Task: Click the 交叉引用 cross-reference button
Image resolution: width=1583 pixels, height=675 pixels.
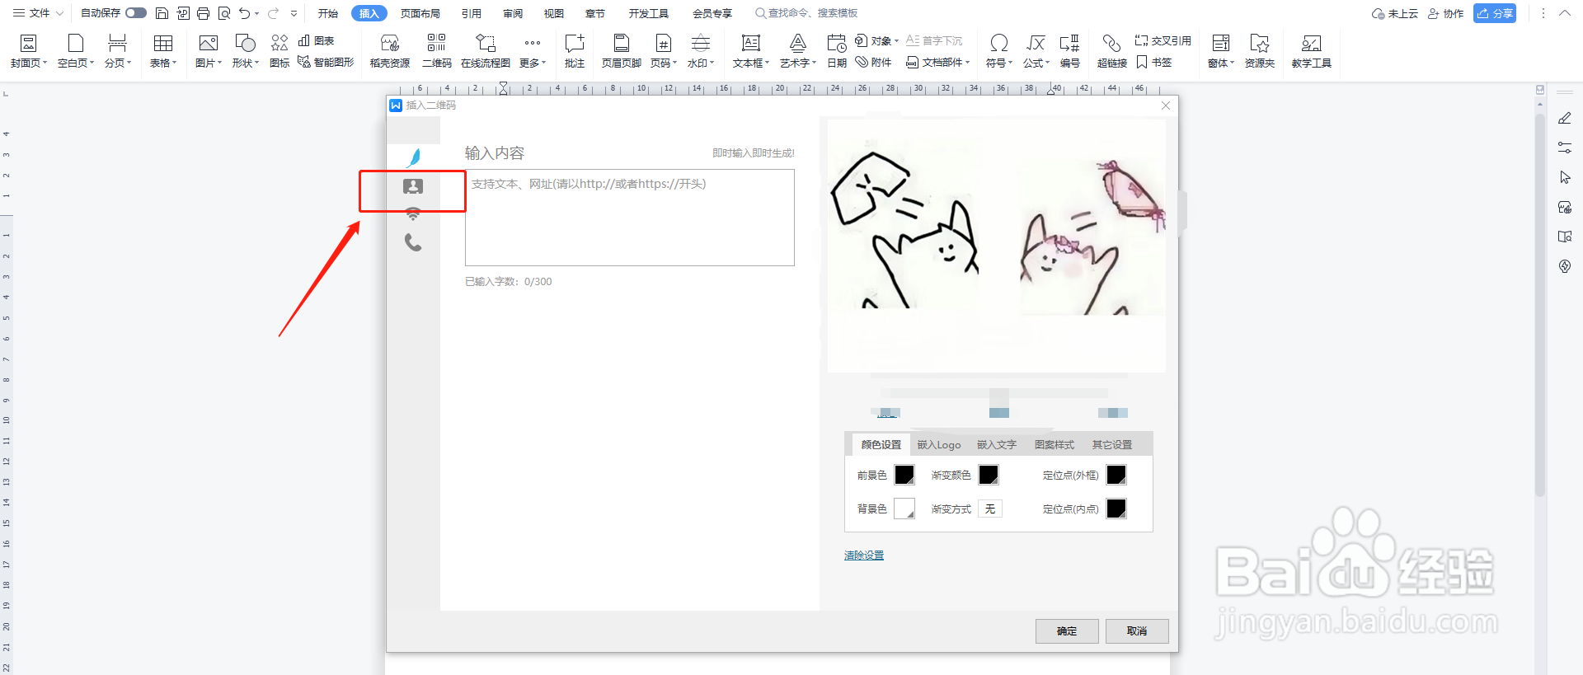Action: 1163,40
